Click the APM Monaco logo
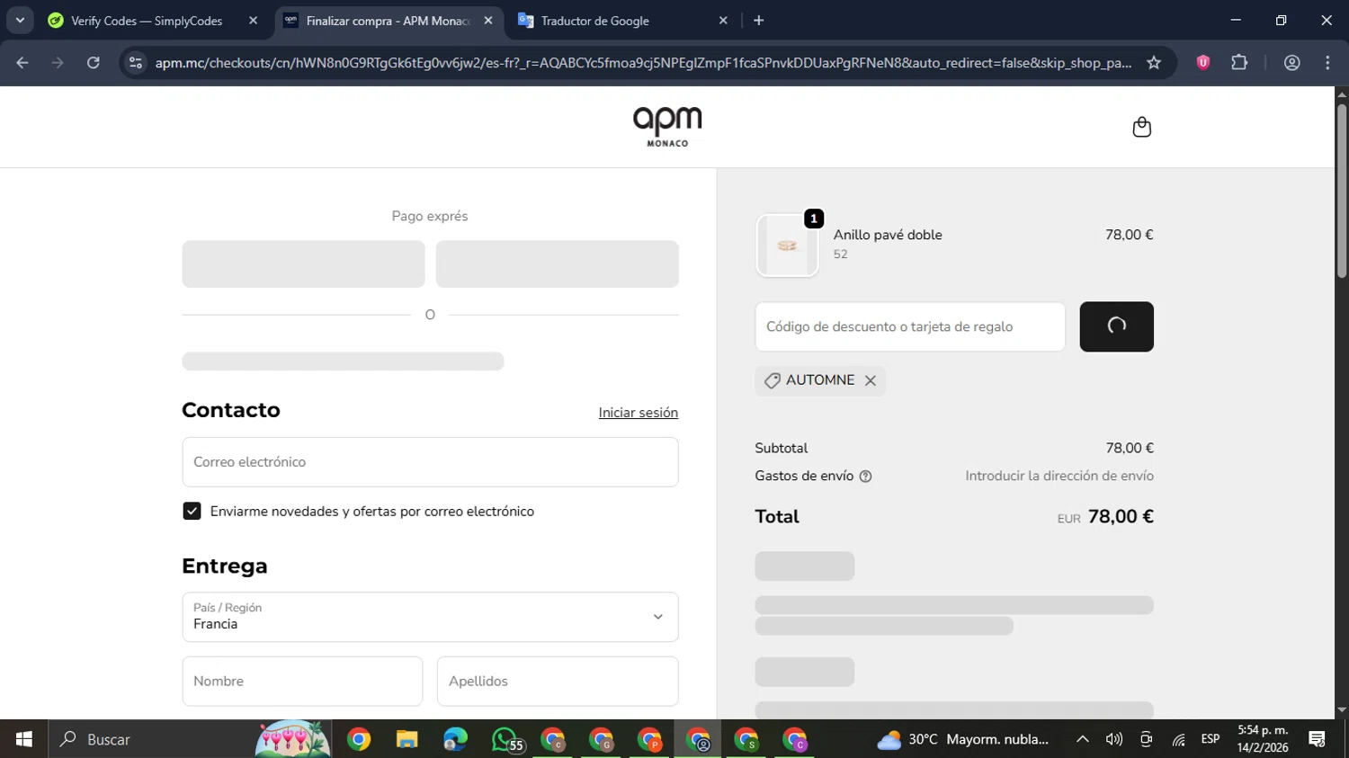Viewport: 1349px width, 758px height. [667, 127]
